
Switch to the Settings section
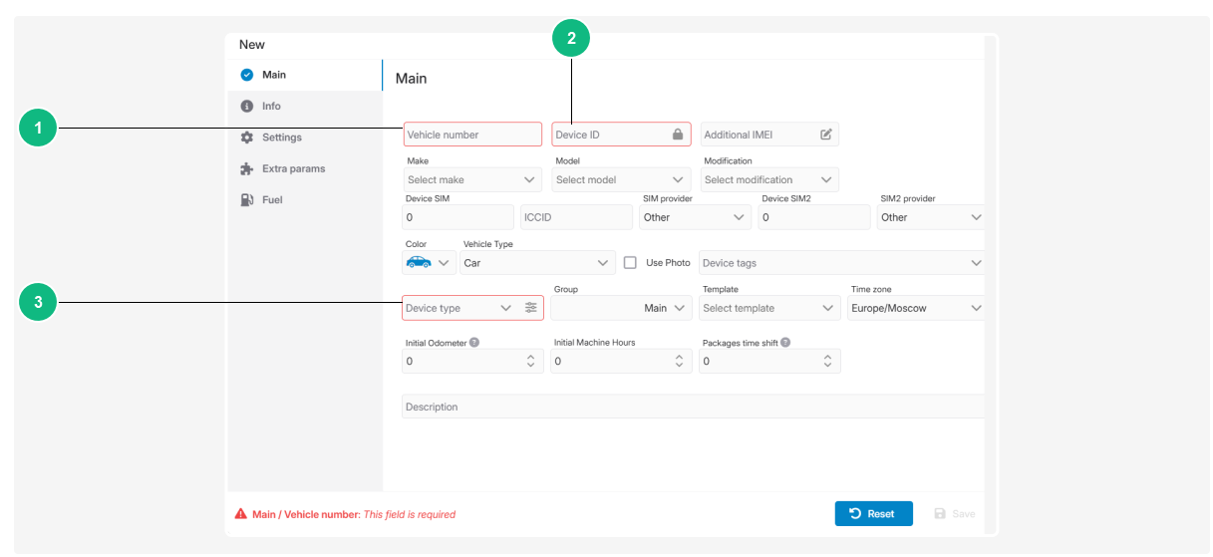tap(281, 138)
